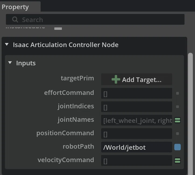Viewport: 195px width, 175px height.
Task: Click the green connection icon beside velocityCommand
Action: click(178, 160)
